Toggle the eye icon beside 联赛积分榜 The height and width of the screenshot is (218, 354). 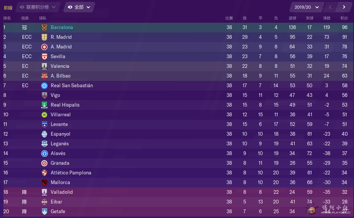pos(22,7)
